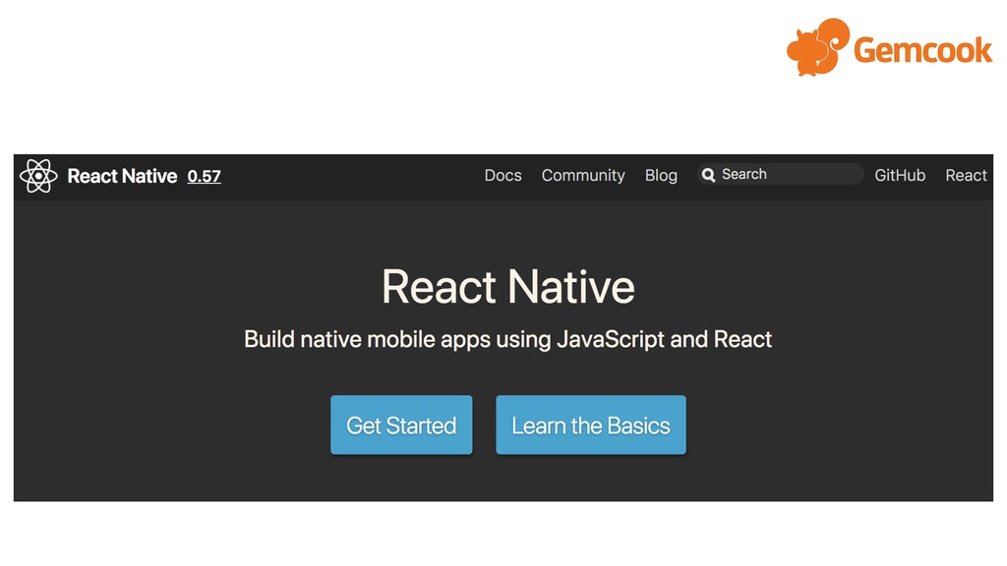
Task: Go to the Community page
Action: tap(583, 175)
